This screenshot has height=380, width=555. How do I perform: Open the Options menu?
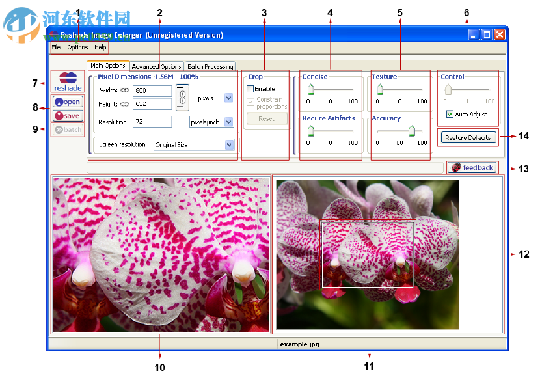click(77, 47)
